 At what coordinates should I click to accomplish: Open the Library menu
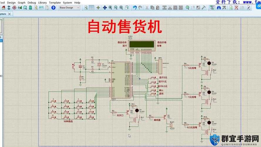pos(43,3)
